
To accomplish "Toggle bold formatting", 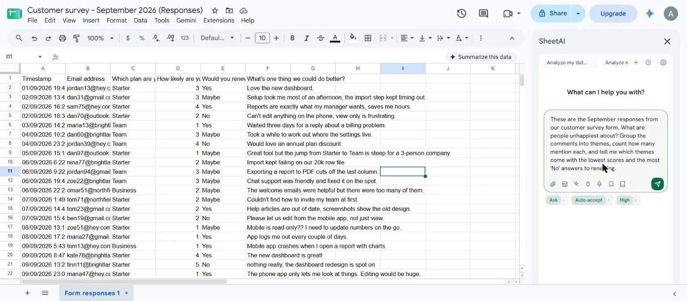I will coord(292,38).
